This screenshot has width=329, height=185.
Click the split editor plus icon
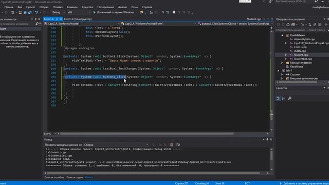[271, 28]
